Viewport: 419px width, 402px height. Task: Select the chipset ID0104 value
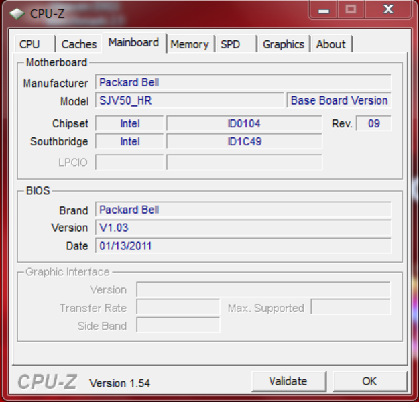point(244,123)
